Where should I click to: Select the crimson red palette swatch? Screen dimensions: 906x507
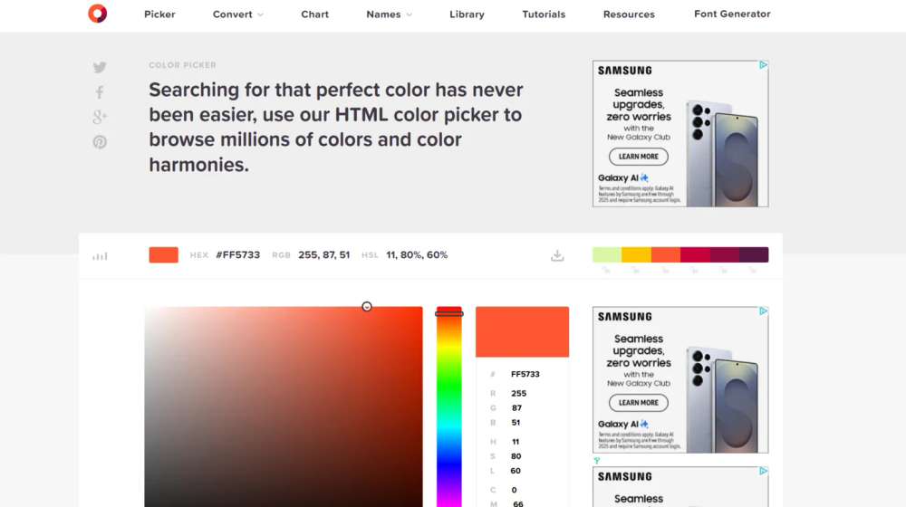point(695,254)
